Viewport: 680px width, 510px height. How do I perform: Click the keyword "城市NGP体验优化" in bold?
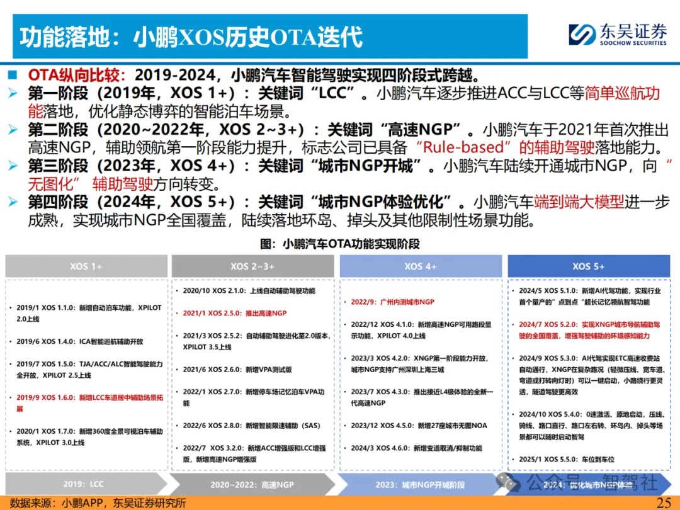380,201
